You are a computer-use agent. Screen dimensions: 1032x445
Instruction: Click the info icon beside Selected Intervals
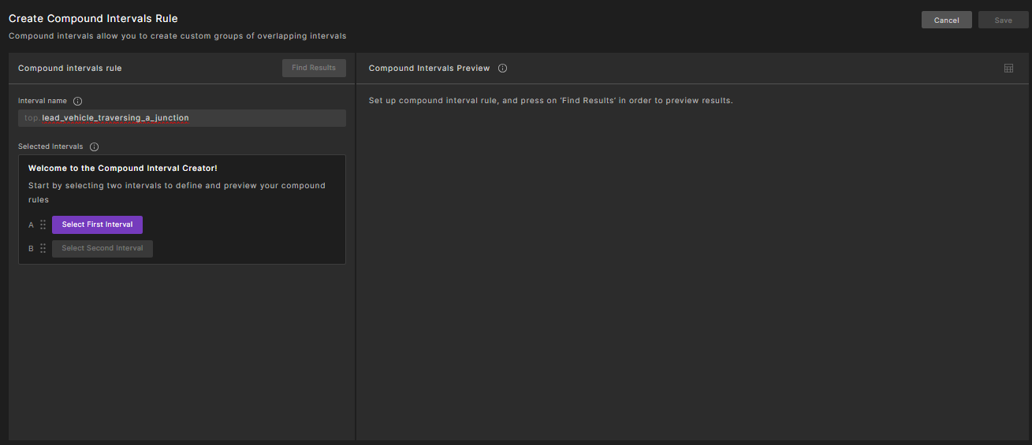(94, 146)
